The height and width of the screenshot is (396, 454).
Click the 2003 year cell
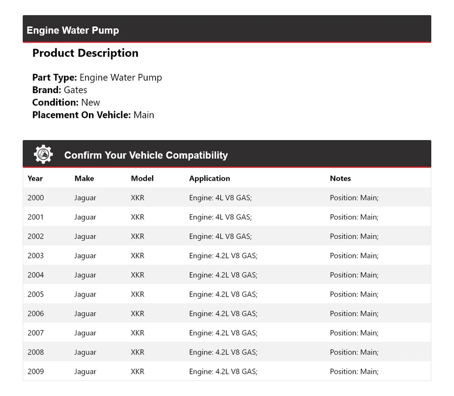coord(35,255)
